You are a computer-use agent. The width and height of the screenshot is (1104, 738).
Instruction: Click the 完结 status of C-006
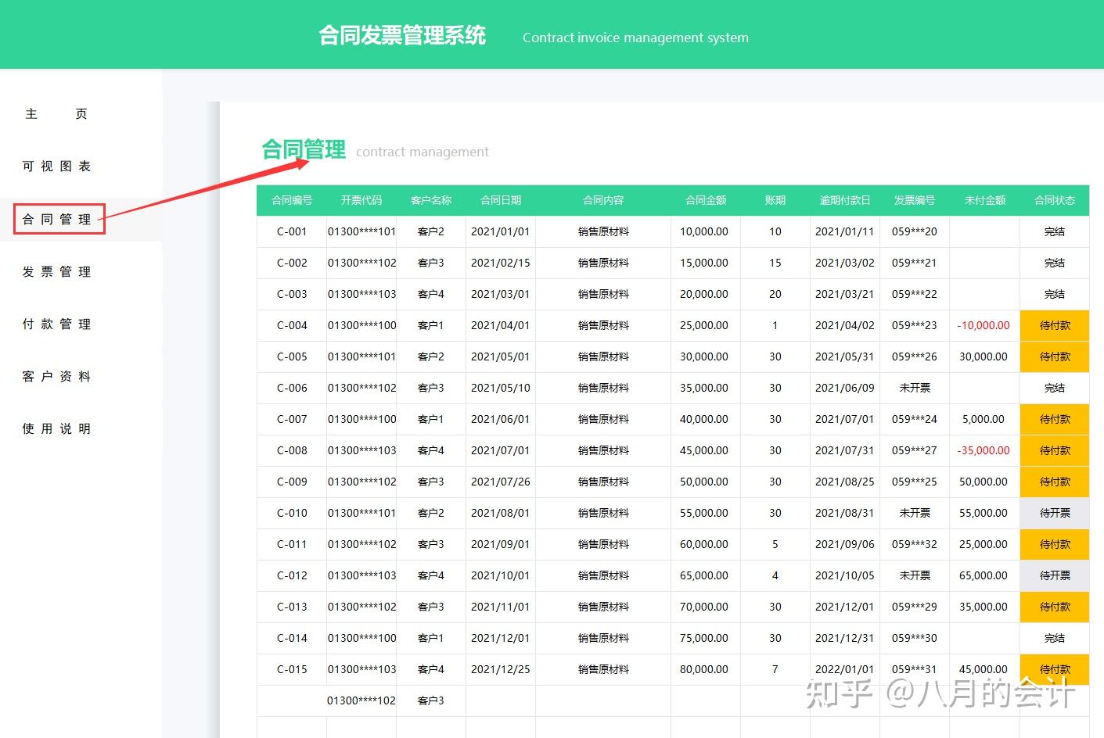(1055, 388)
